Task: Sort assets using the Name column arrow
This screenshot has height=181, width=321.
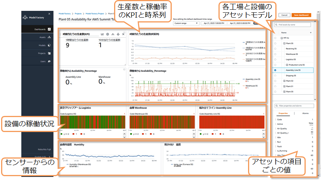Action: [x=311, y=33]
